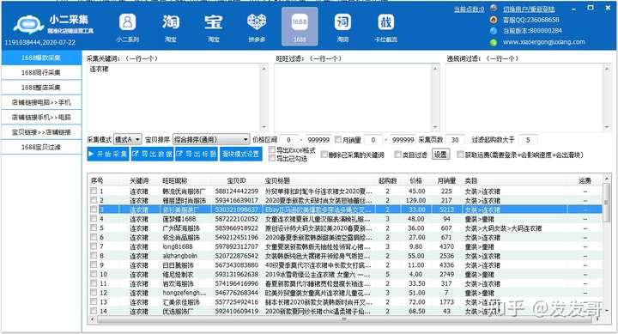Click the user avatar icon beside 切换用户
618x334 pixels.
click(494, 9)
